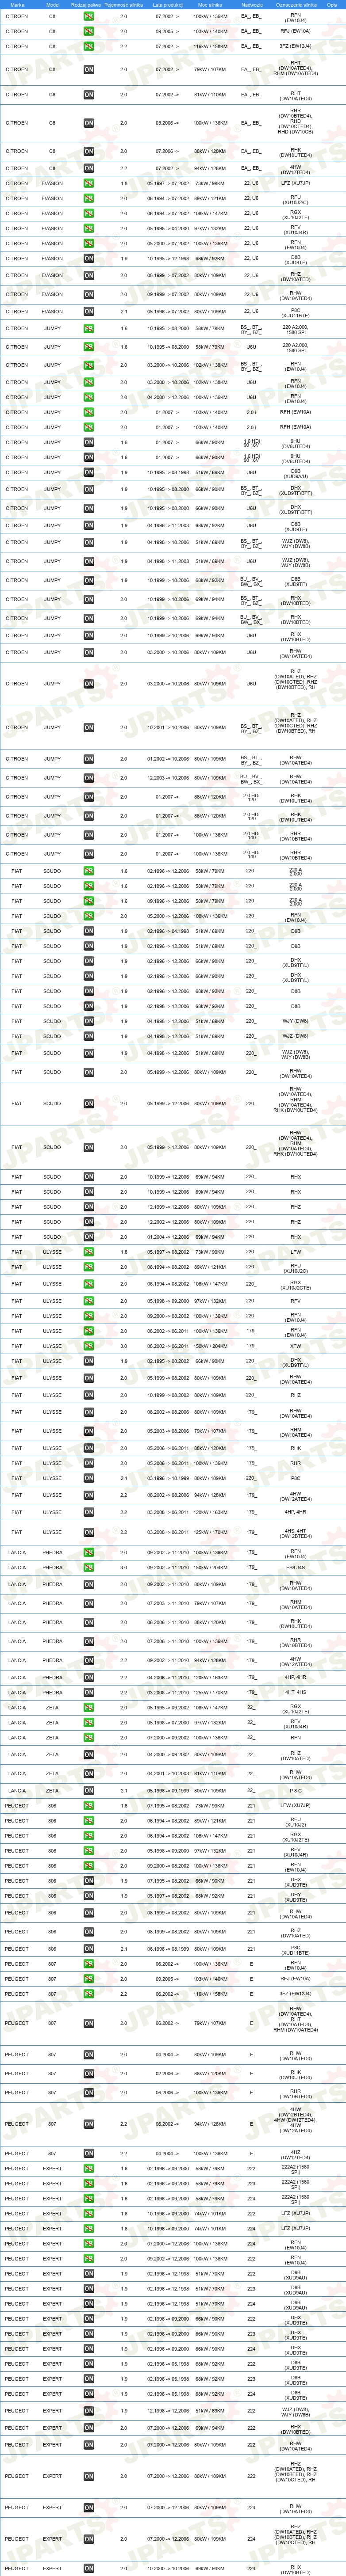Click petrol icon for Peugeot 807 3FZ (EW12J4)

tap(89, 1994)
